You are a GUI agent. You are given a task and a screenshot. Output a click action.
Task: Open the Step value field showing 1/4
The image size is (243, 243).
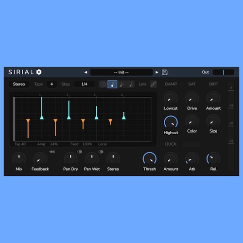[85, 84]
